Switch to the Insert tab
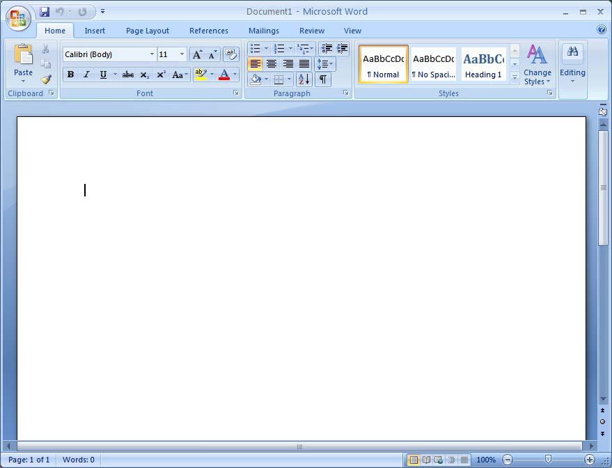 tap(95, 31)
